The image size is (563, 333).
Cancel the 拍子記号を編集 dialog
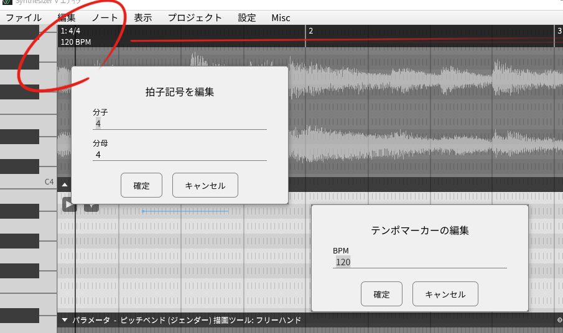205,185
